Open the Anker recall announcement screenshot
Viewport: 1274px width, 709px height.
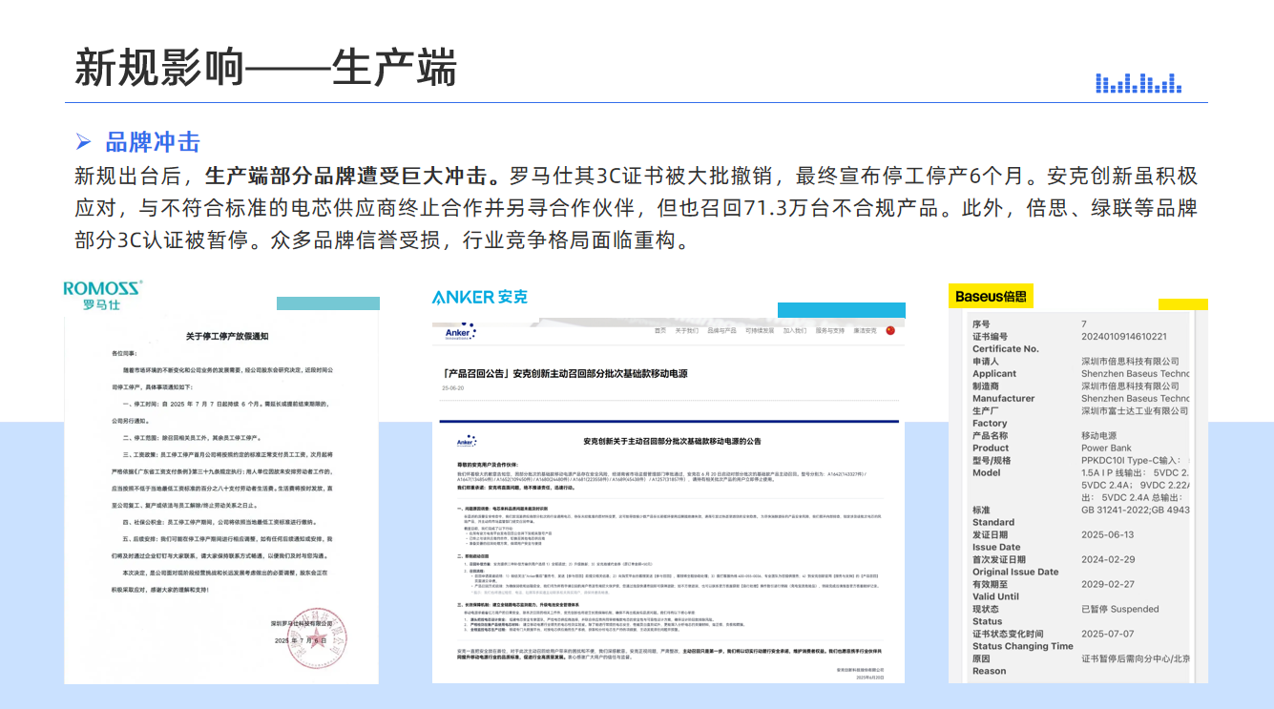tap(668, 500)
